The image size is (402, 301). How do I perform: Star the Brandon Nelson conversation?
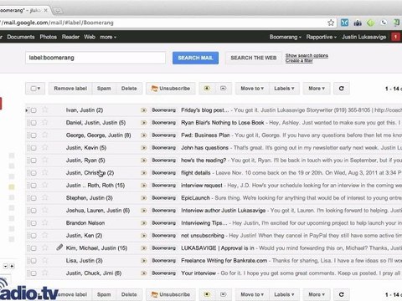tap(45, 222)
